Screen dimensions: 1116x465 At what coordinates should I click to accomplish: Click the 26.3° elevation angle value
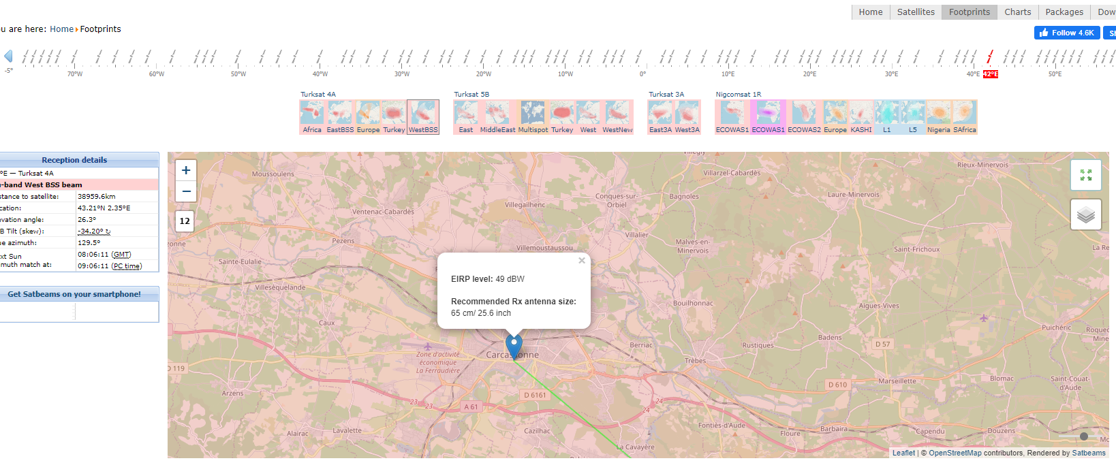pyautogui.click(x=87, y=220)
